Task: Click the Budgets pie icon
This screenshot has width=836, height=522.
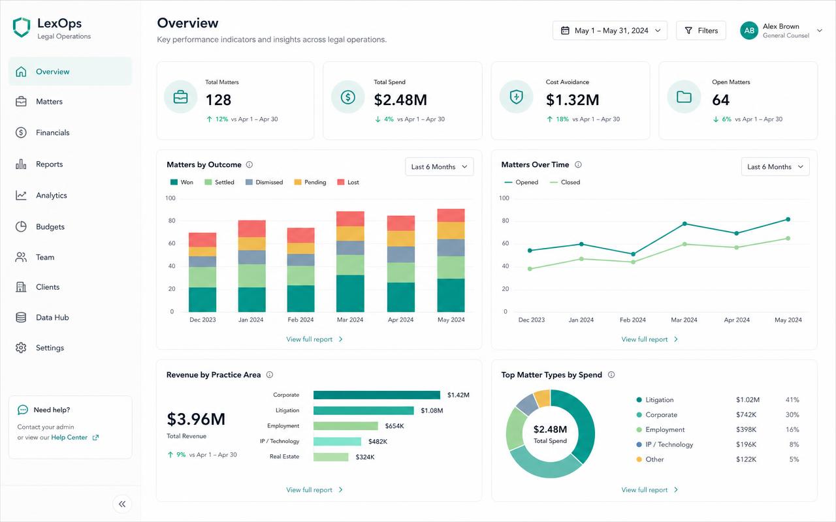Action: [21, 226]
